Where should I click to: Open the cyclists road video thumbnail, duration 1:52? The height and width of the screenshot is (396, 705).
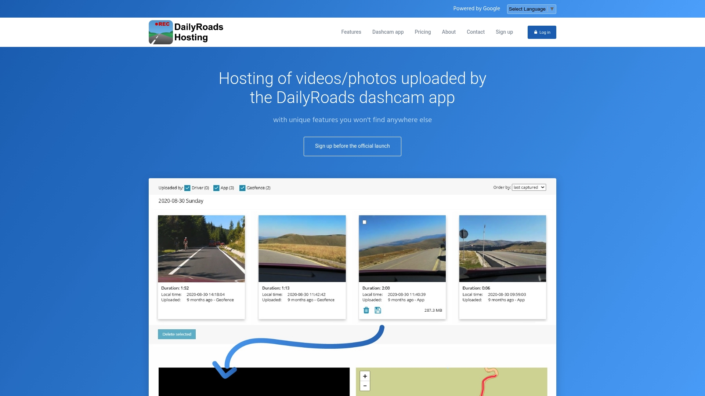201,249
